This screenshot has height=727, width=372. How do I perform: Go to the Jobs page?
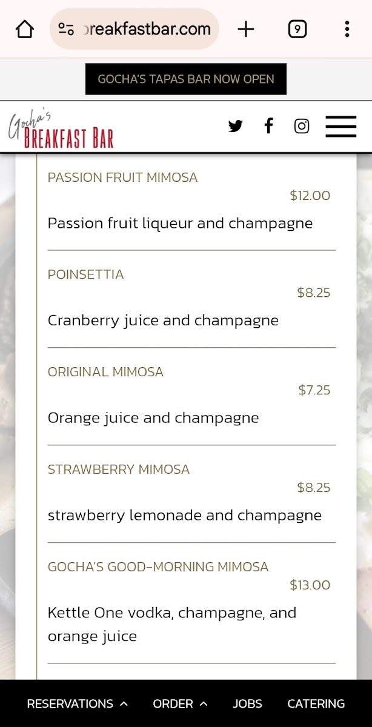pyautogui.click(x=247, y=703)
